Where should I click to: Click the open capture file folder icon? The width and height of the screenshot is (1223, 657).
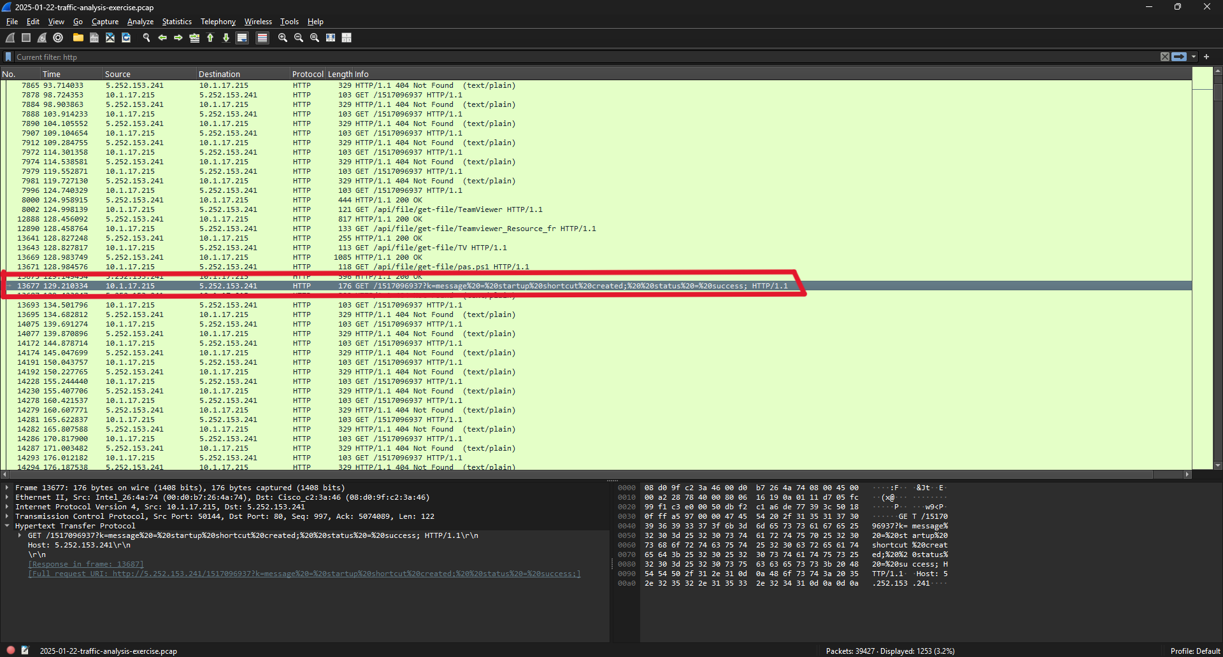click(x=78, y=38)
